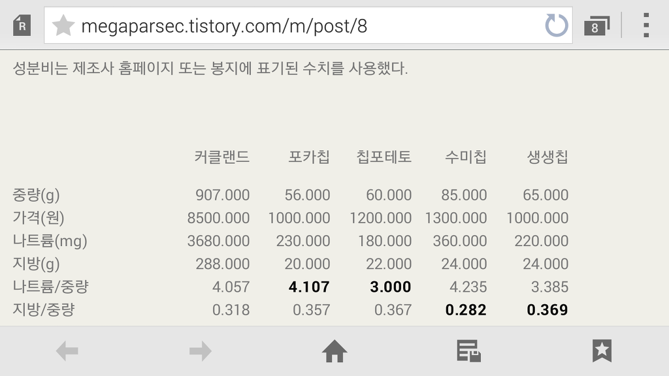Tap the 나트륨(mg) row label

coord(50,241)
